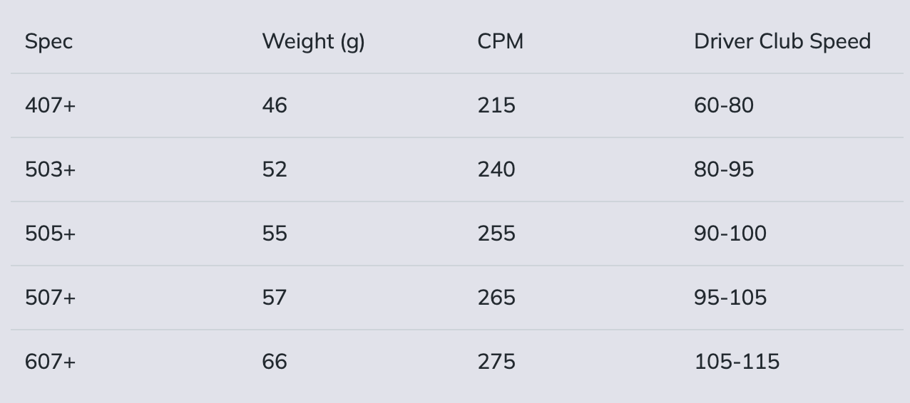Screen dimensions: 910x403
Task: Click the CPM value 275
Action: pyautogui.click(x=496, y=362)
